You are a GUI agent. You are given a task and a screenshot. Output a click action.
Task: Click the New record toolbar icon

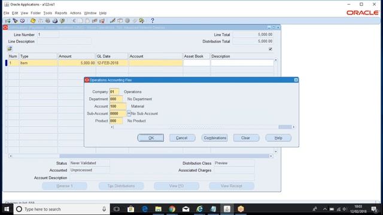(8, 21)
